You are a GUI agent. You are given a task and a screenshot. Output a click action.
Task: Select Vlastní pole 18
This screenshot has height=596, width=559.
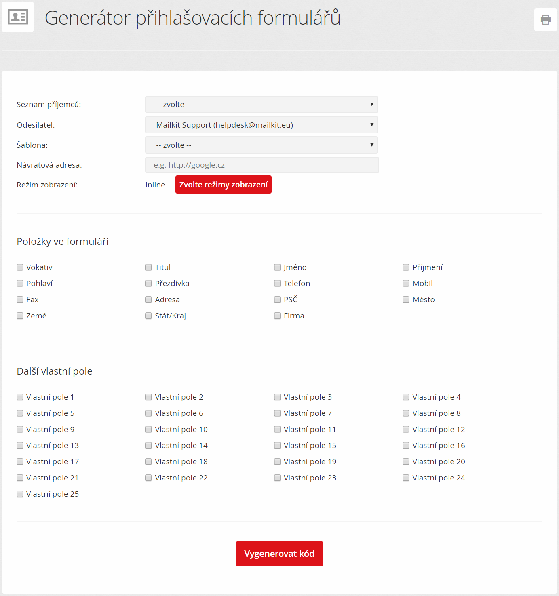click(x=148, y=461)
